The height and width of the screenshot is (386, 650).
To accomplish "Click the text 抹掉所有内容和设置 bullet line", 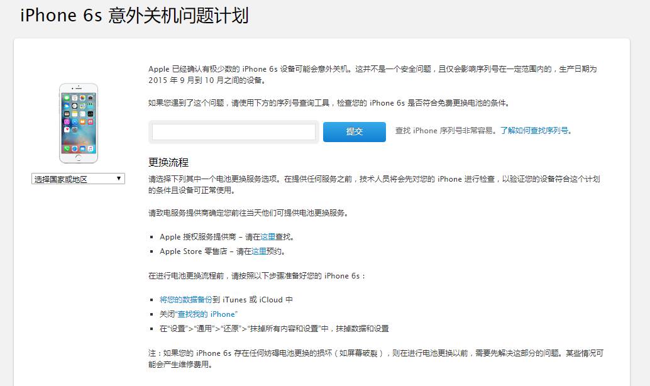I will click(x=274, y=329).
